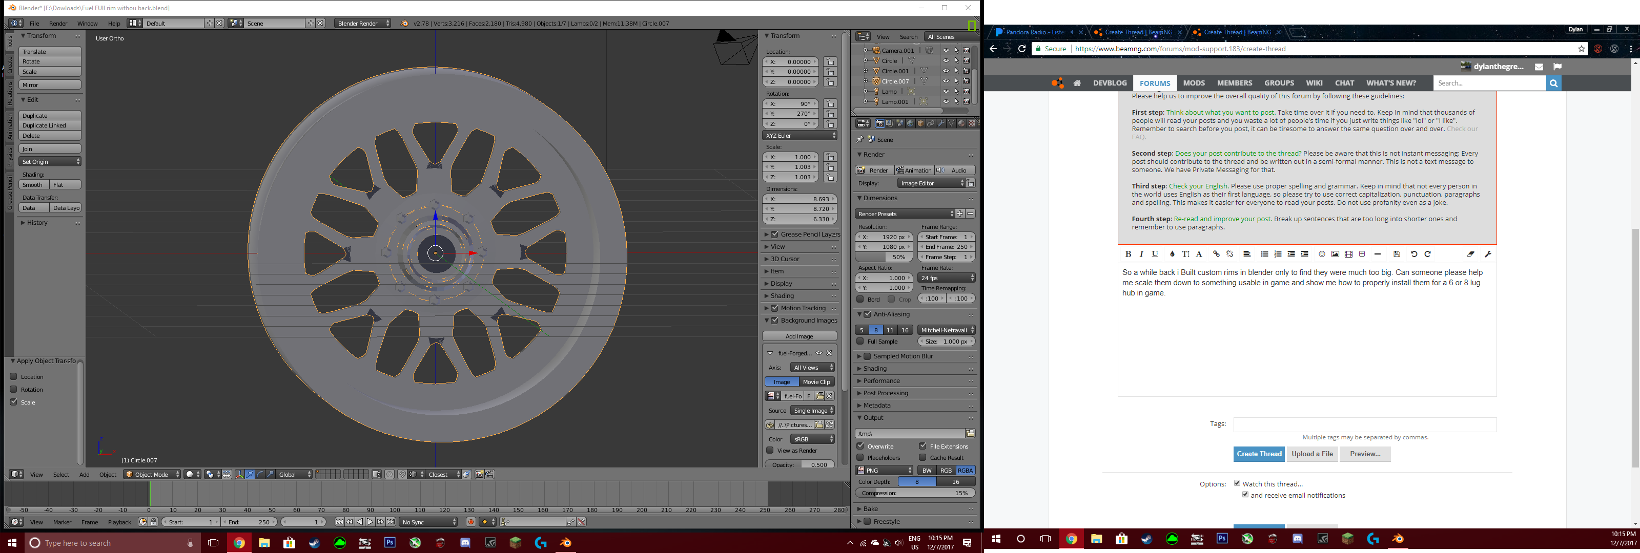This screenshot has width=1640, height=553.
Task: Click the unordered list icon in editor
Action: tap(1265, 254)
